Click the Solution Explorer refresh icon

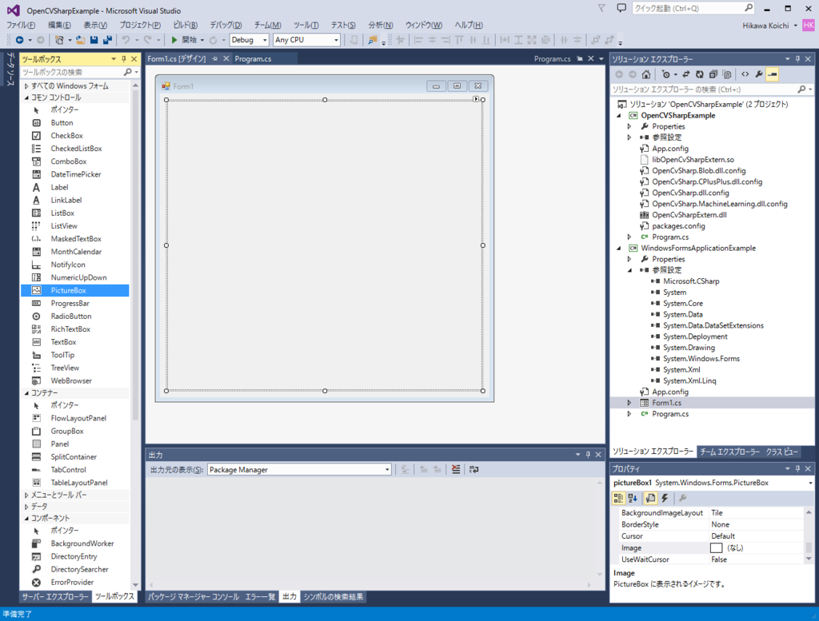pos(699,74)
